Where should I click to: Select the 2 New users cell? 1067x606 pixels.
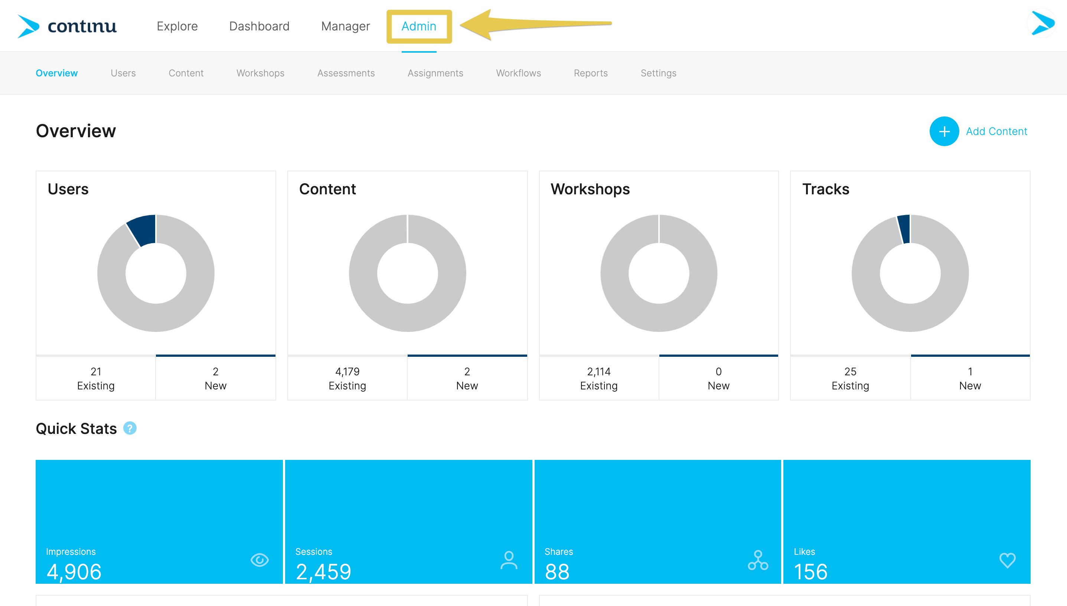(x=216, y=378)
